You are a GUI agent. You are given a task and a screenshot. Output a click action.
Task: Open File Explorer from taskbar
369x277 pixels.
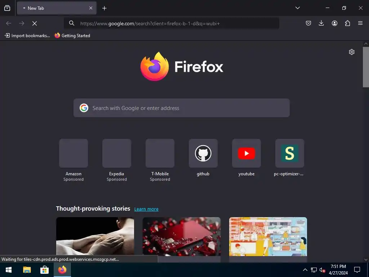[x=27, y=270]
